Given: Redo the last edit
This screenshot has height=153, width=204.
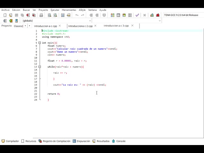Looking at the screenshot, I should click(83, 15).
